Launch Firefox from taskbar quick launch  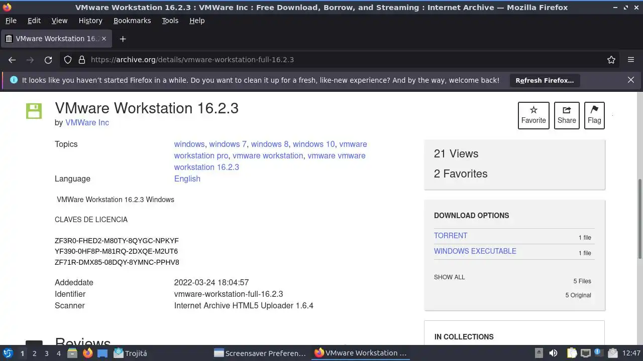(x=87, y=353)
